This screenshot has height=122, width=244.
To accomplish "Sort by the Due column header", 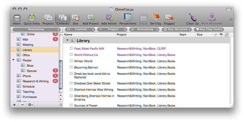I will tap(204, 34).
